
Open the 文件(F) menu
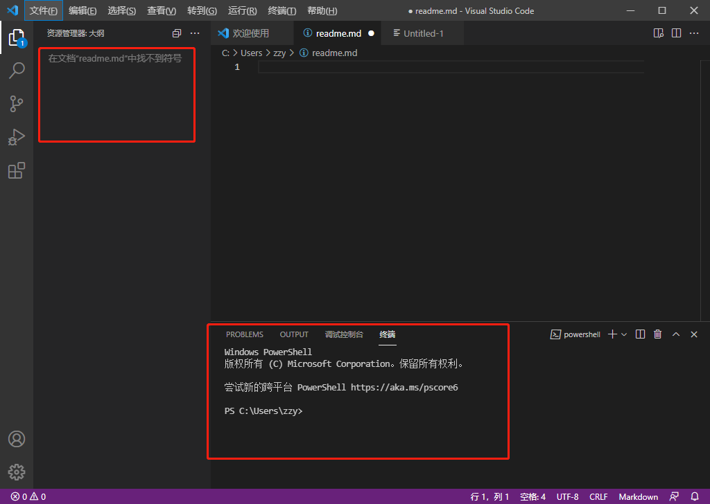(x=44, y=10)
